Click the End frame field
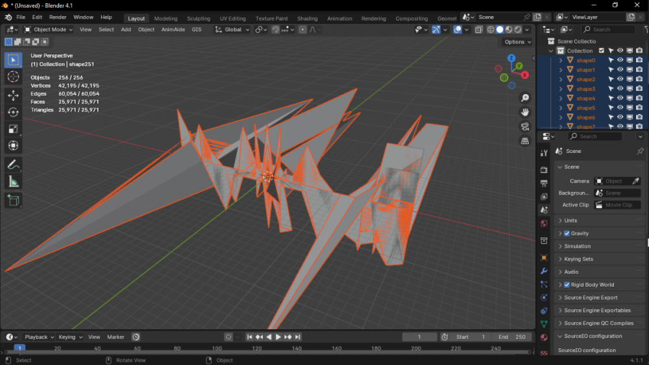The height and width of the screenshot is (365, 649). (x=511, y=337)
